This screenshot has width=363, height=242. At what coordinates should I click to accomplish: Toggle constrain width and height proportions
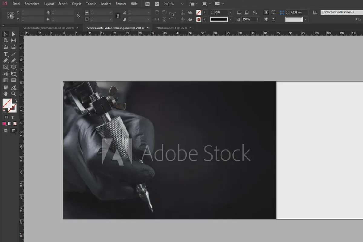point(78,16)
